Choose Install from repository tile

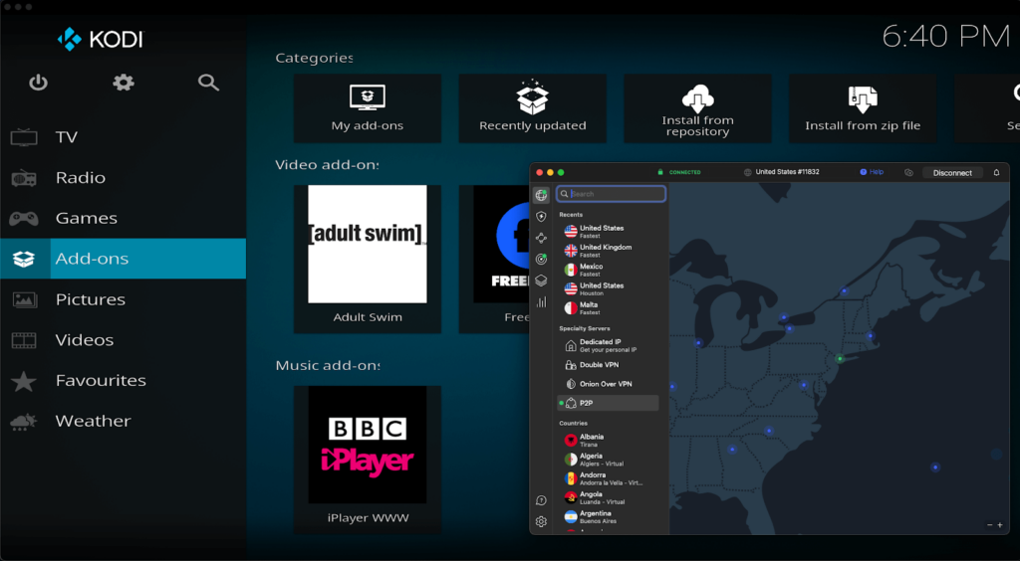[698, 108]
